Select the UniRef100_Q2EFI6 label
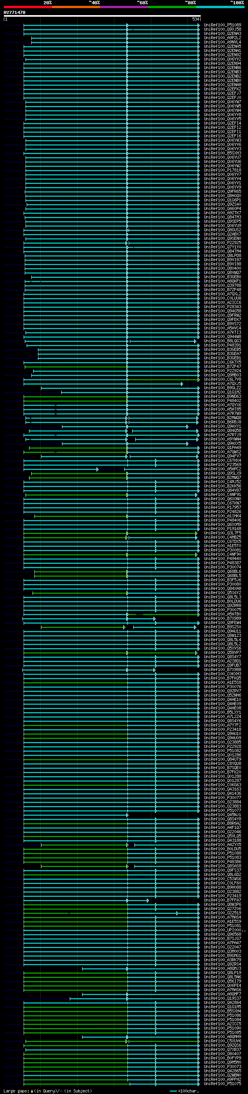This screenshot has height=1094, width=248. point(222,136)
